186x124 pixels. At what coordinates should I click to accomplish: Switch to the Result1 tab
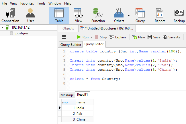(x=83, y=95)
